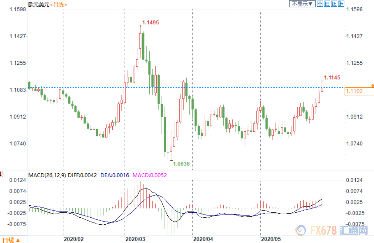
Task: Click the red sun icon beside MACD panel
Action: pos(1,174)
